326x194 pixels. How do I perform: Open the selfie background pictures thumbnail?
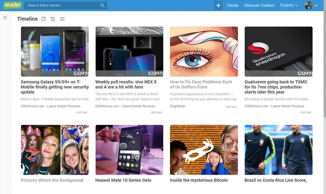point(55,150)
